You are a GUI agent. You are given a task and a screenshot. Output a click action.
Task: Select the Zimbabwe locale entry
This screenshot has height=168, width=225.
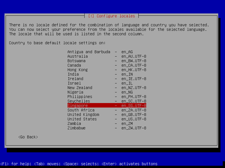pyautogui.click(x=107, y=128)
